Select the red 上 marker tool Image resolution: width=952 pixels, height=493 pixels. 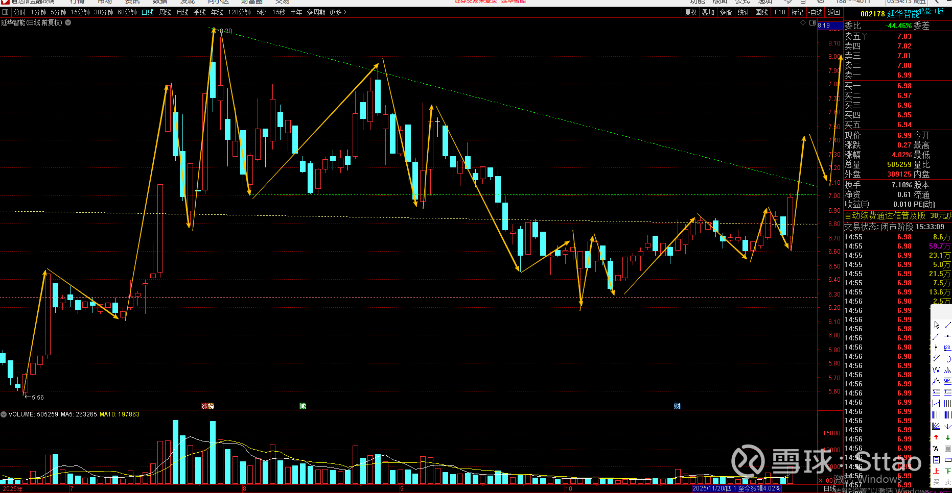936,471
